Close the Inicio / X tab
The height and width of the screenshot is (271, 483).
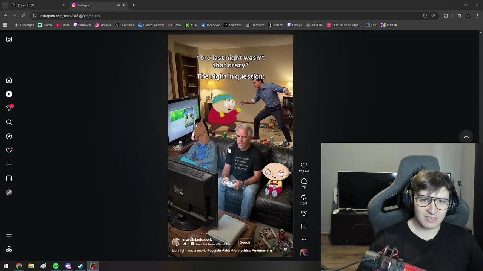point(64,5)
